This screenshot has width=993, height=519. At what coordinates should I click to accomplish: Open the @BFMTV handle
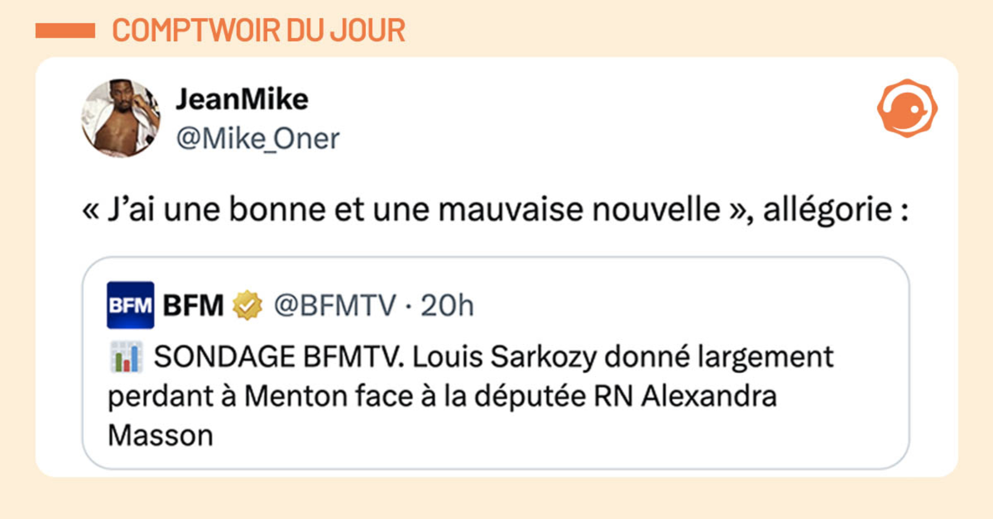335,305
